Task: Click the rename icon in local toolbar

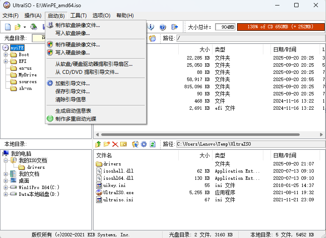Action: coord(124,144)
